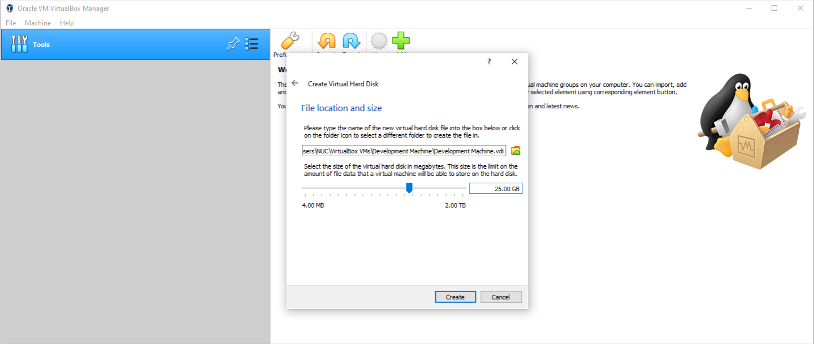Click the green plus Add icon
The image size is (814, 344).
click(401, 41)
